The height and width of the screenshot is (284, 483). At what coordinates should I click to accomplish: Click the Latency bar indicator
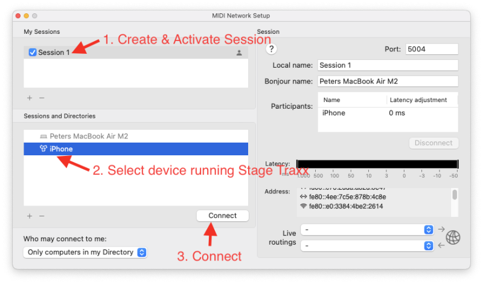pyautogui.click(x=377, y=164)
